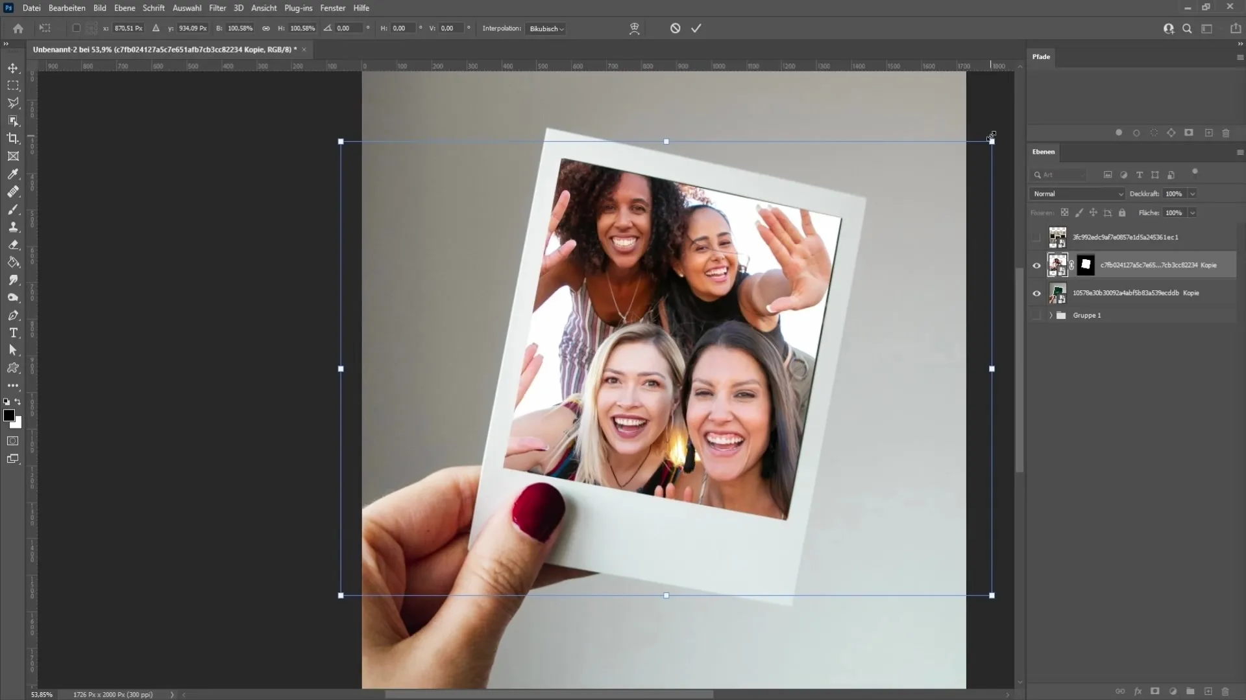Open the Datei menu

pos(31,8)
